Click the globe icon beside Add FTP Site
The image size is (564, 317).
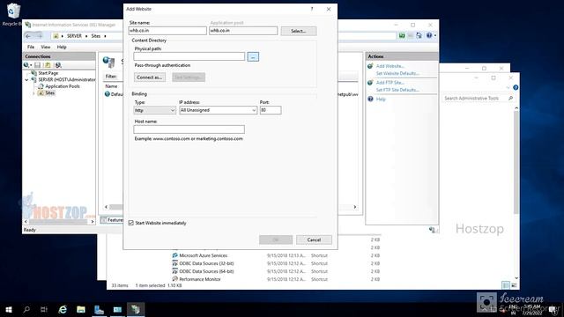(x=370, y=83)
